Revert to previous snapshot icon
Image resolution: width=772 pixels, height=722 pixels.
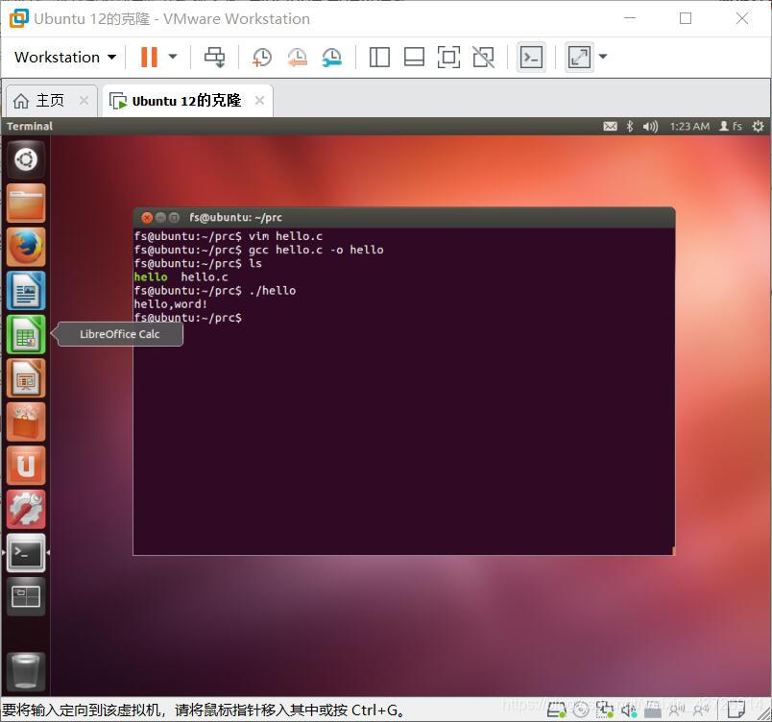point(297,57)
